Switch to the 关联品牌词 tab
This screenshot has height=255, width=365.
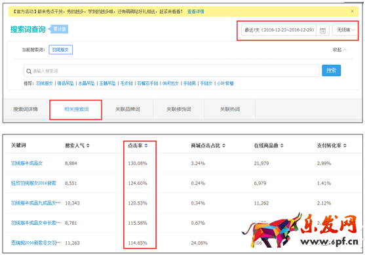[x=128, y=109]
